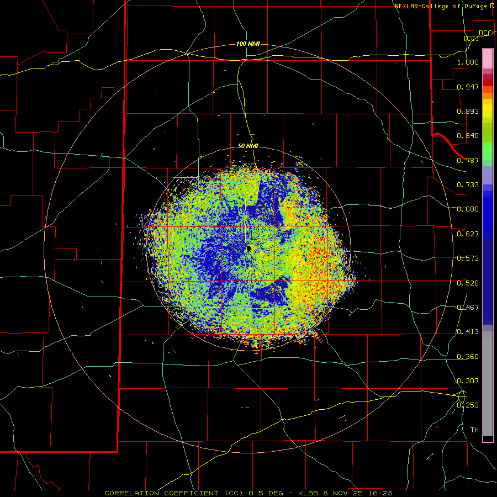Viewport: 497px width, 497px height.
Task: Select the 0.840 color scale value
Action: click(468, 136)
